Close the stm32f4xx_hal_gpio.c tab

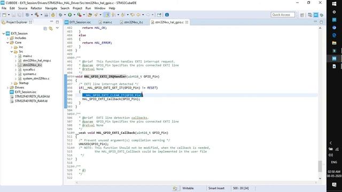click(x=186, y=22)
